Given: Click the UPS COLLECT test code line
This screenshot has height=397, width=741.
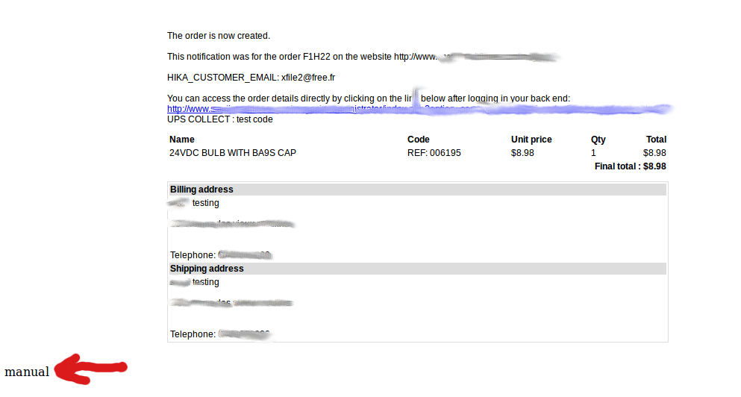Looking at the screenshot, I should (219, 119).
